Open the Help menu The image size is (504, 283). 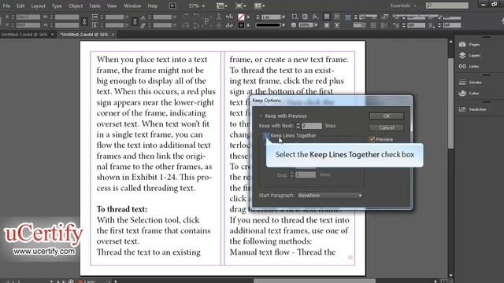152,6
